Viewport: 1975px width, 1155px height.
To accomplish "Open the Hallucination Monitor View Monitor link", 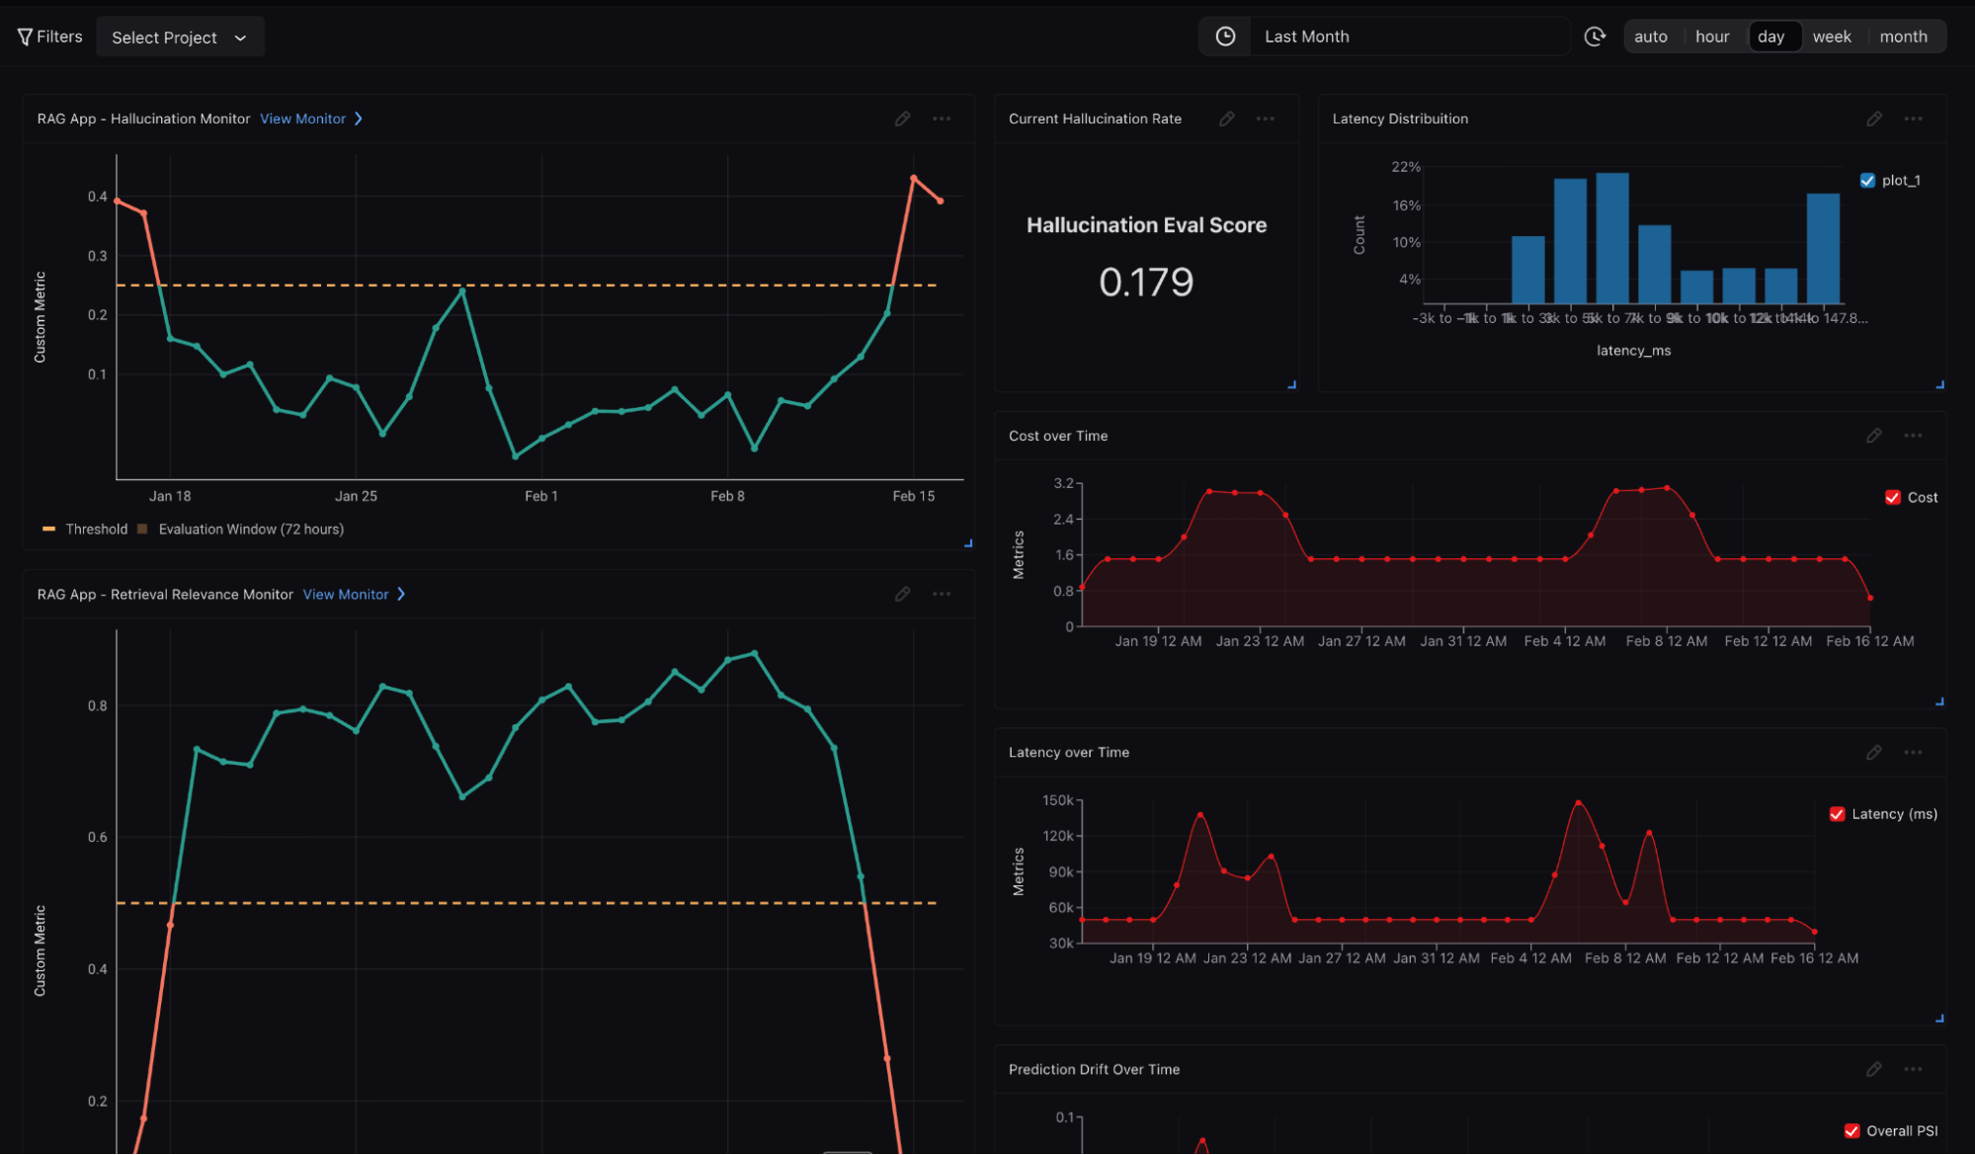I will pos(302,119).
